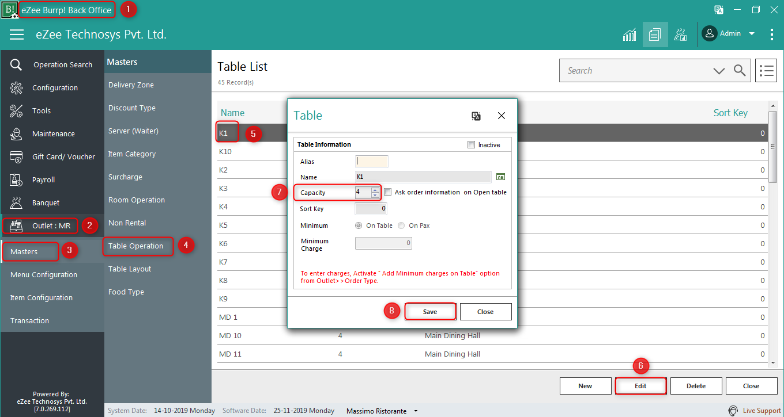Sort by the Name column header

pos(232,113)
